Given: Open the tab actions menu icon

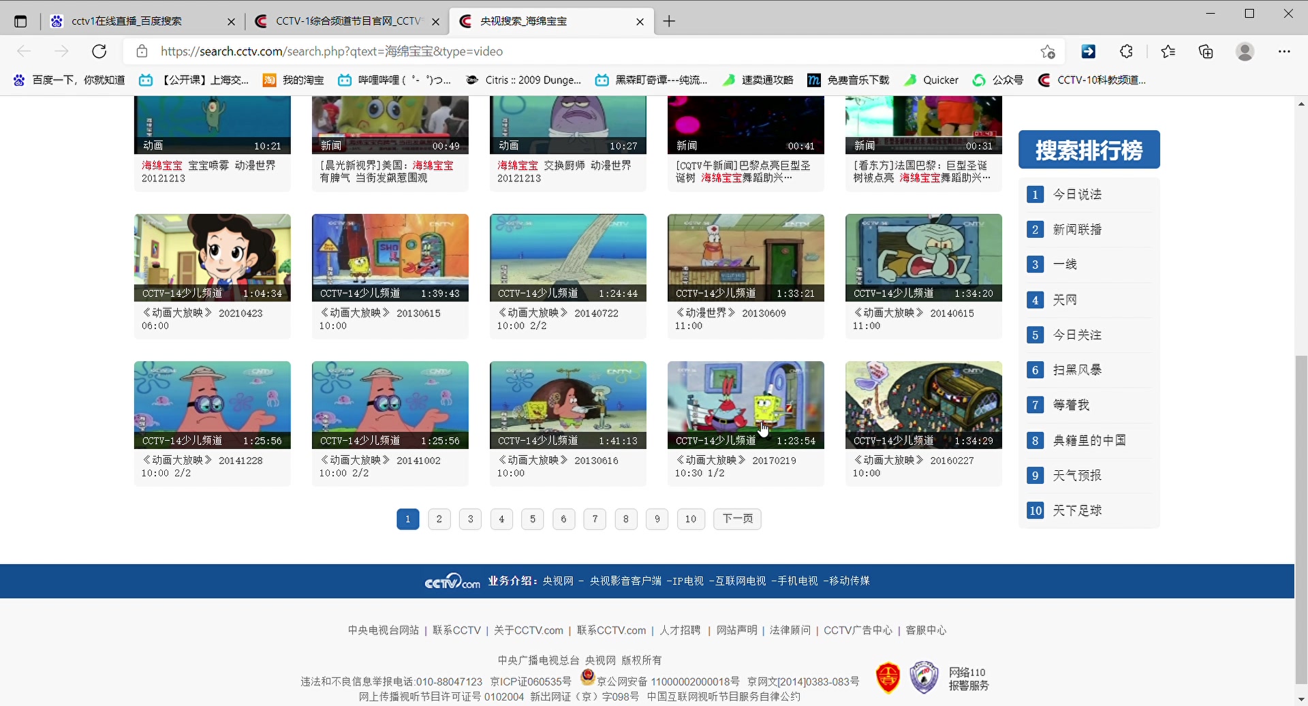Looking at the screenshot, I should [20, 21].
